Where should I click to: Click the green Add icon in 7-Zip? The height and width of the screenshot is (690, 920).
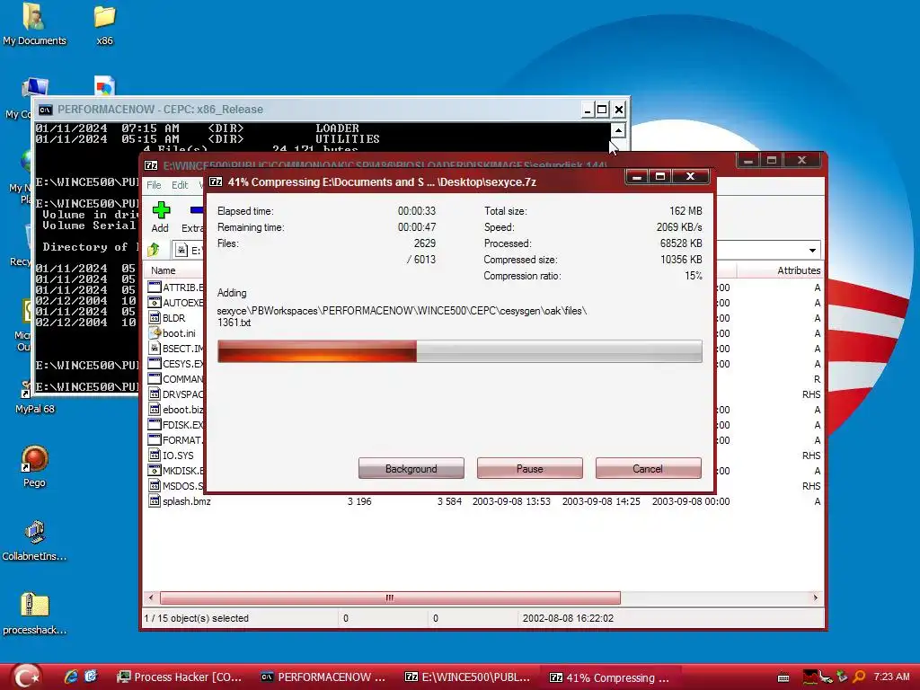tap(161, 209)
